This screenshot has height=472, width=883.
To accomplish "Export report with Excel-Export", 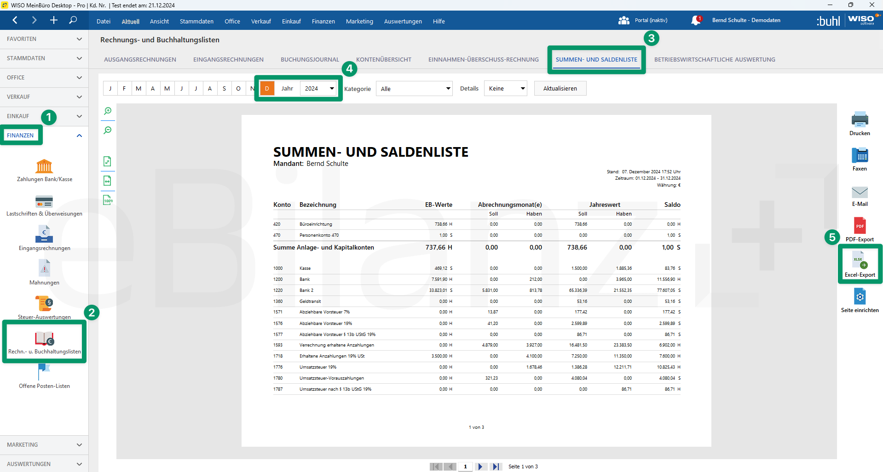I will click(x=860, y=261).
